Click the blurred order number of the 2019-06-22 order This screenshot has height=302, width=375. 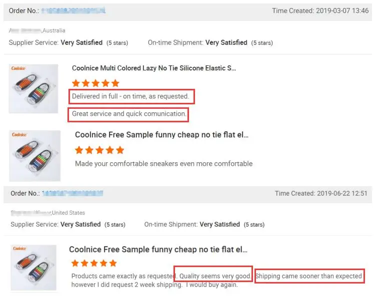pos(72,194)
